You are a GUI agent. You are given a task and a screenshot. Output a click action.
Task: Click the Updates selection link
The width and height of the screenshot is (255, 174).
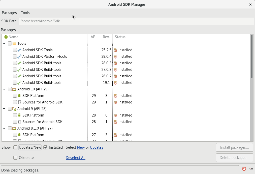pos(97,147)
